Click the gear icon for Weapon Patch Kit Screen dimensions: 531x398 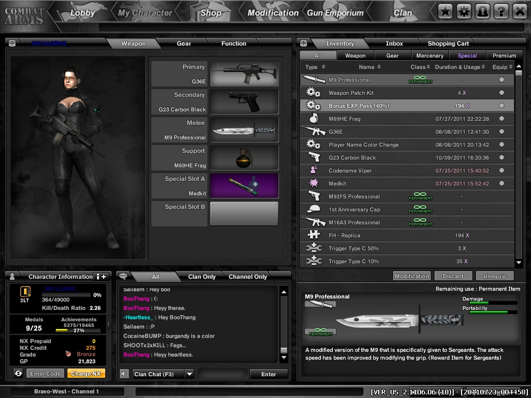pyautogui.click(x=313, y=92)
